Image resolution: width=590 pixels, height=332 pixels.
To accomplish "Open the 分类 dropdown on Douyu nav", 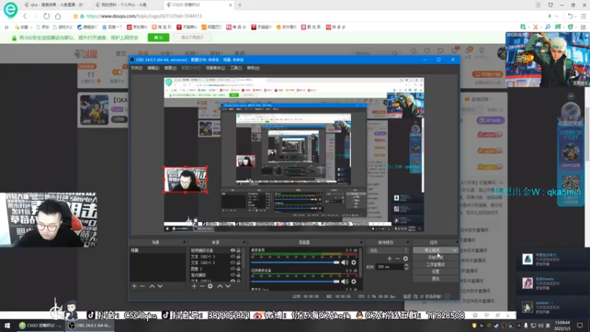I will (x=166, y=53).
